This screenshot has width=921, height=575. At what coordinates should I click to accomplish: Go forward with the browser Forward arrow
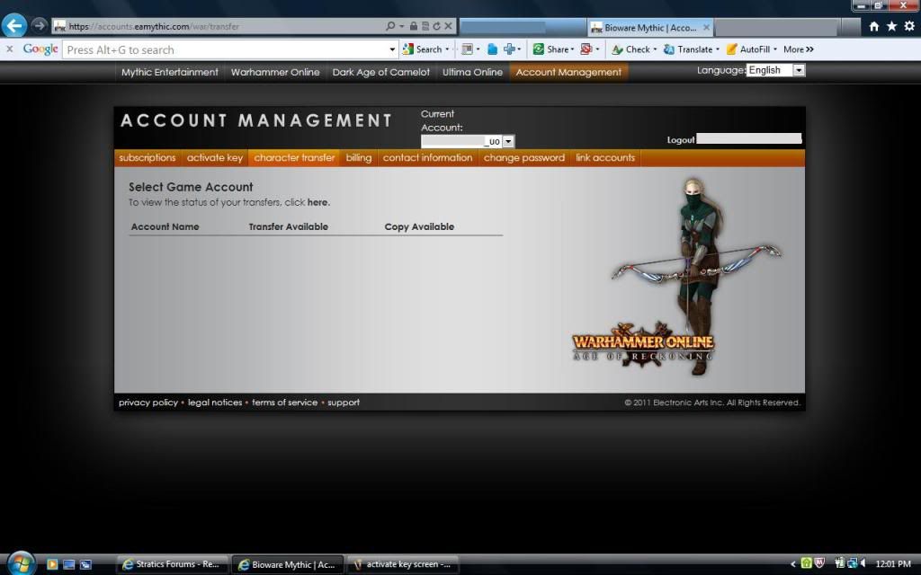tap(40, 26)
